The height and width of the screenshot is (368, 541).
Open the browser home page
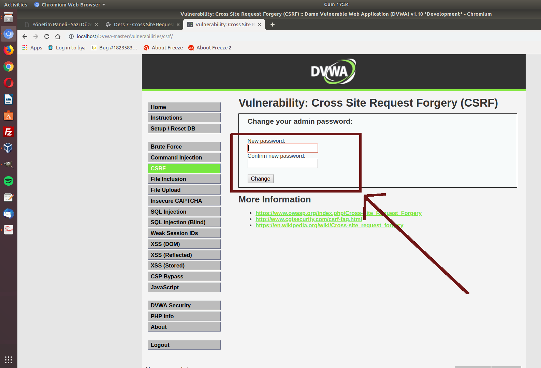58,36
